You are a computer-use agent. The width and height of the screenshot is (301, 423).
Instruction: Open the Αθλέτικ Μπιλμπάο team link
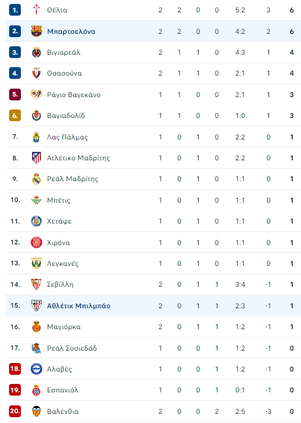[78, 306]
